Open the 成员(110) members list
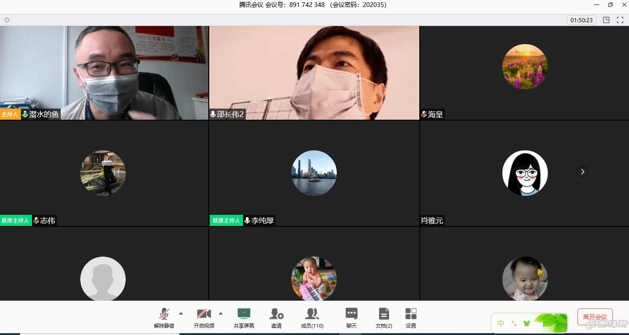The image size is (629, 335). 312,318
